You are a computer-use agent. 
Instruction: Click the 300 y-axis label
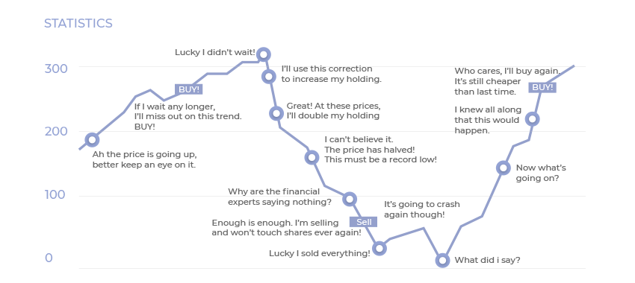coord(56,69)
